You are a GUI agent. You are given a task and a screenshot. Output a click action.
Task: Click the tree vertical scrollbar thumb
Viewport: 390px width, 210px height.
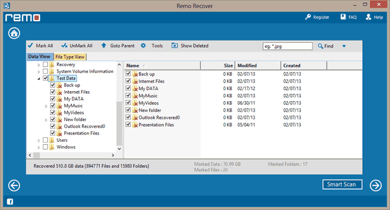(119, 123)
